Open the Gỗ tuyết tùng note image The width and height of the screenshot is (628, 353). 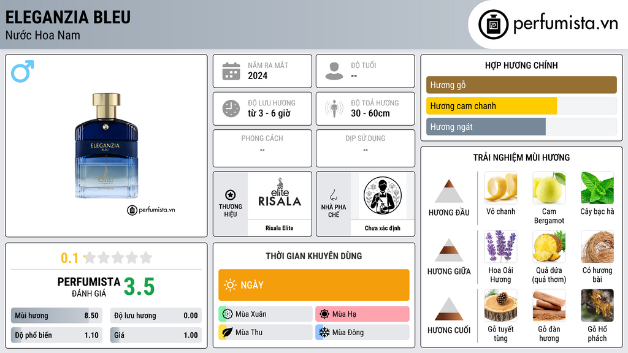500,305
